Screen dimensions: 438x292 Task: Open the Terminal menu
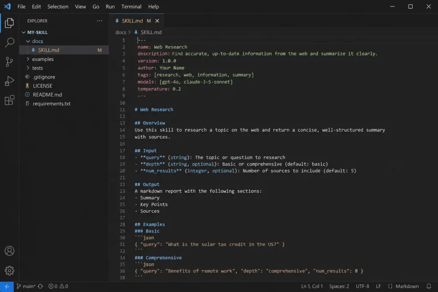(x=131, y=6)
